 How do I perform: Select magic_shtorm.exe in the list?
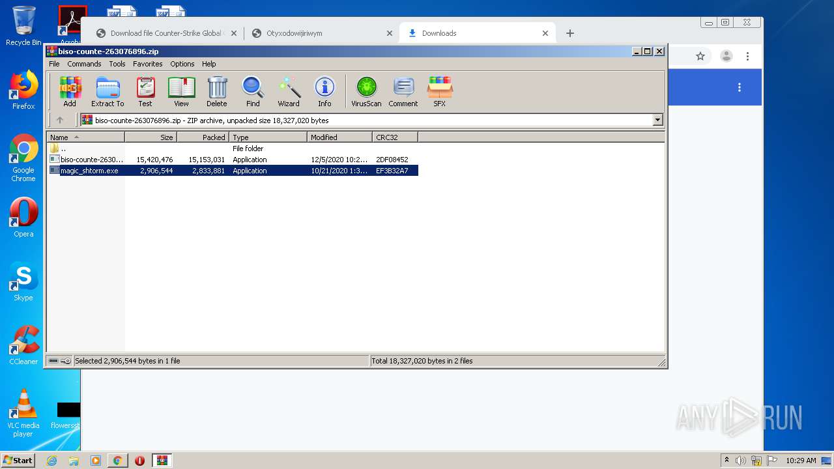(x=233, y=171)
